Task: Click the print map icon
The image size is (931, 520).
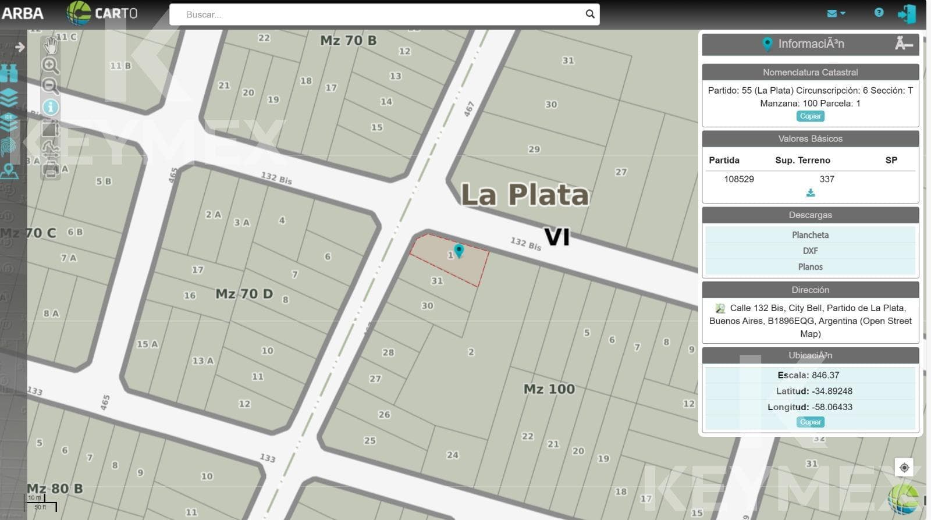Action: [x=51, y=170]
